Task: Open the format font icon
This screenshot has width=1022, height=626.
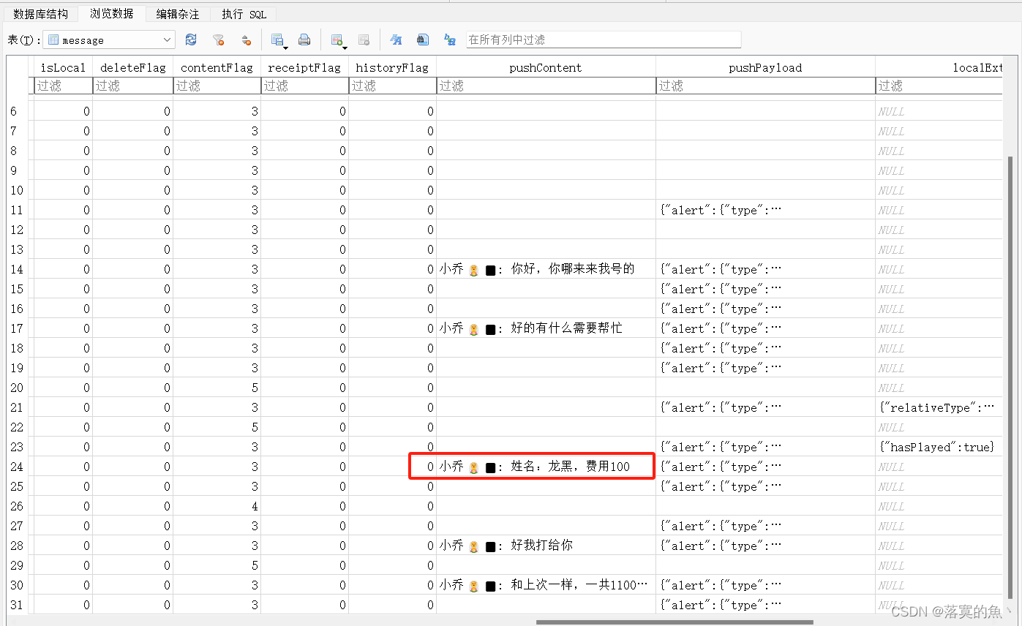Action: (396, 39)
